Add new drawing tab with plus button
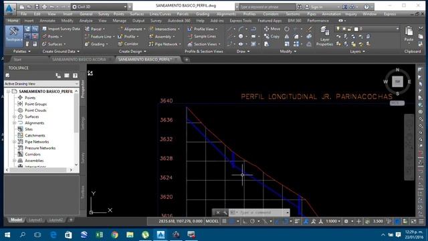Screen dimensions: 428x241 [187, 60]
